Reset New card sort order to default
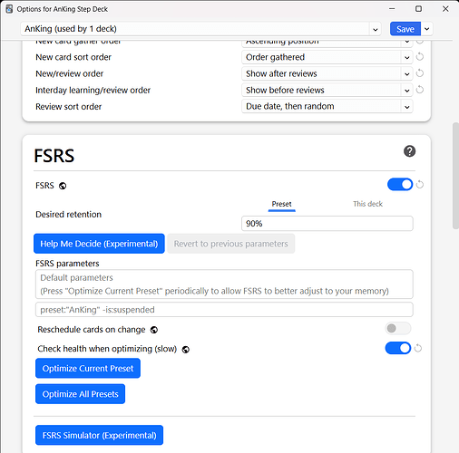This screenshot has height=453, width=459. [x=420, y=57]
